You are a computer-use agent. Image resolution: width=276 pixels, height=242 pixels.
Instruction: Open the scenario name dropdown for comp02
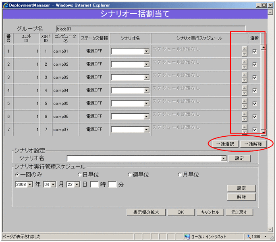[x=146, y=65]
